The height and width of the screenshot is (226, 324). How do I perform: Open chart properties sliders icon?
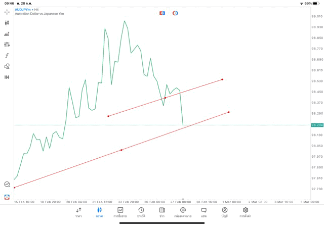click(7, 44)
